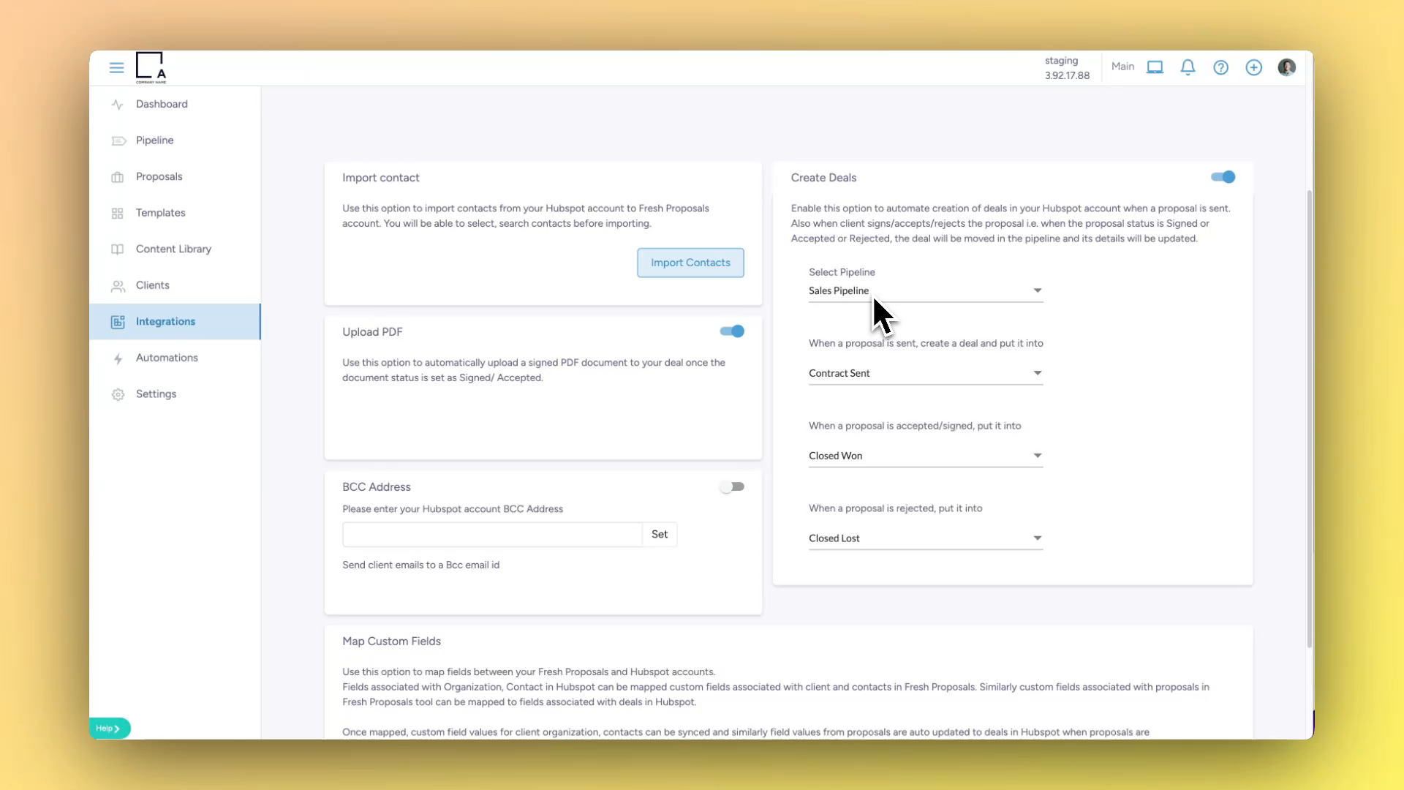Disable the Create Deals toggle
The width and height of the screenshot is (1404, 790).
click(1223, 177)
